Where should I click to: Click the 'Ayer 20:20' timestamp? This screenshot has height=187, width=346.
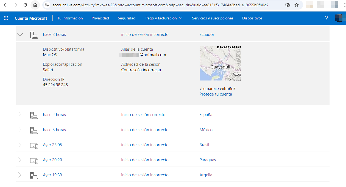pos(52,160)
